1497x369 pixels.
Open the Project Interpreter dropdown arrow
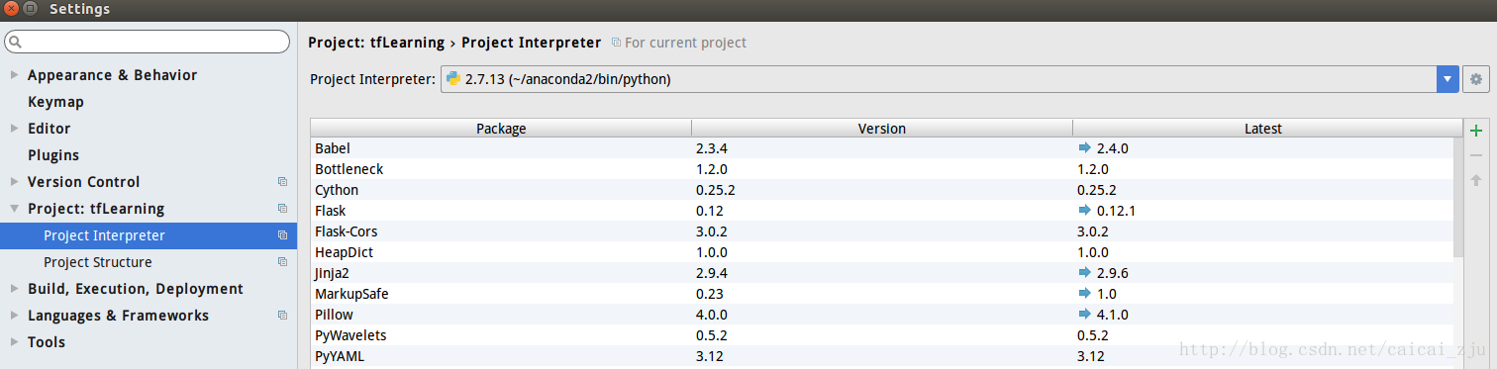pos(1448,79)
